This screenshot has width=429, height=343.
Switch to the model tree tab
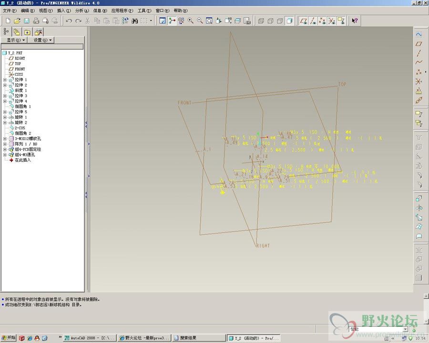(6, 32)
